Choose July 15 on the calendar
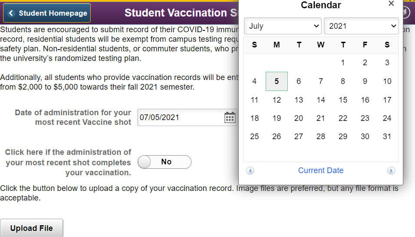This screenshot has height=237, width=415. click(x=343, y=100)
